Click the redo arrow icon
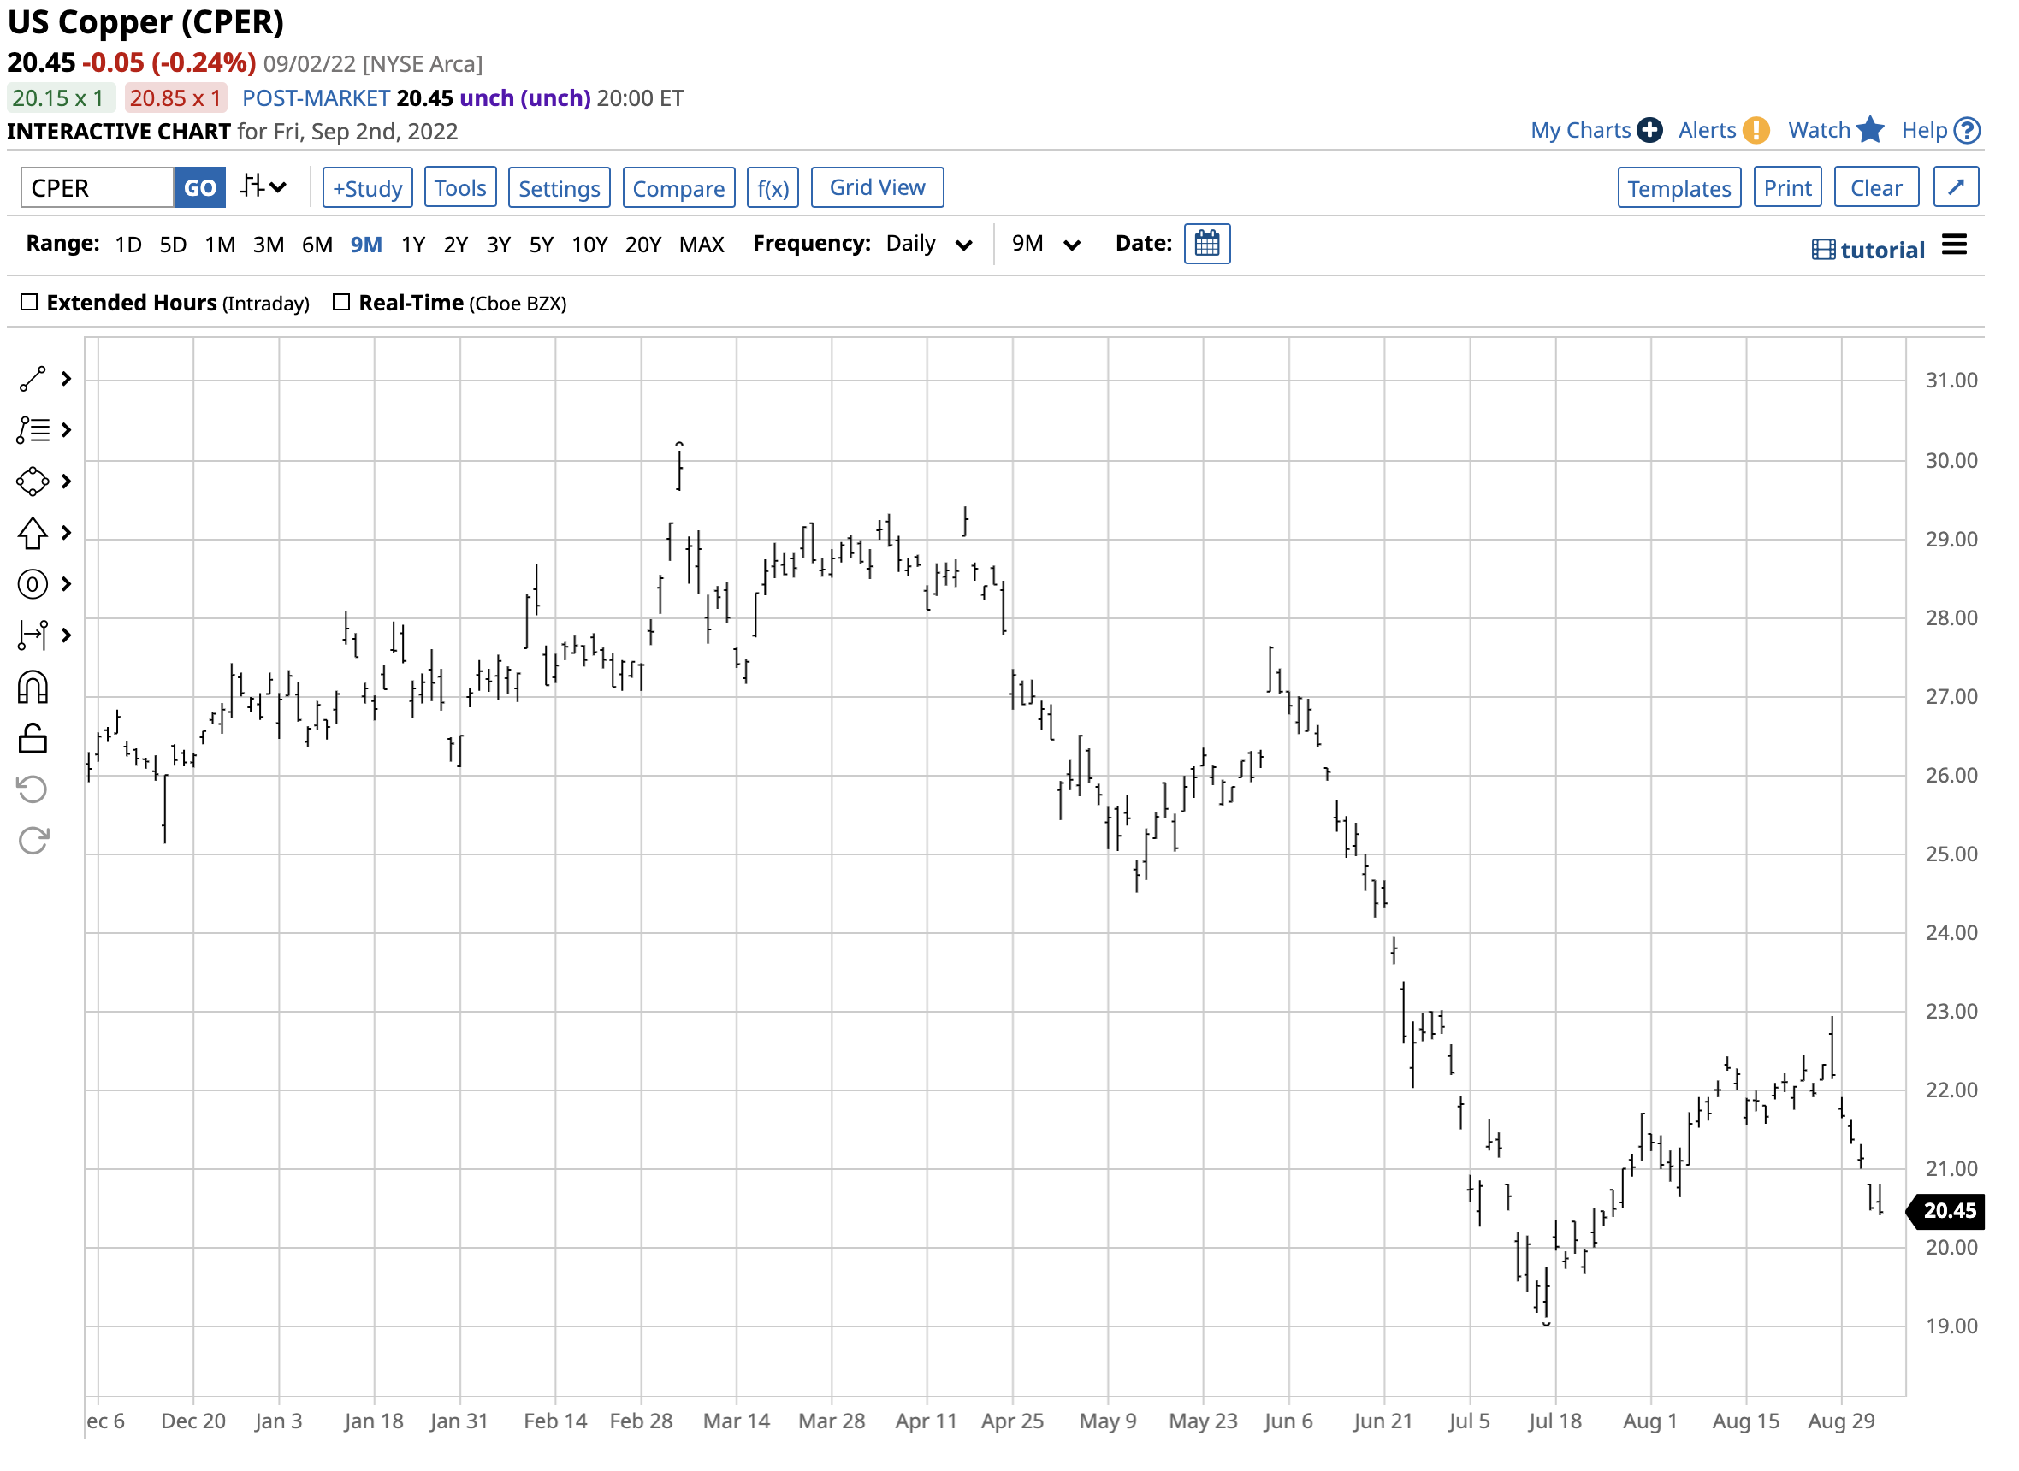Viewport: 2019px width, 1471px height. pos(33,842)
